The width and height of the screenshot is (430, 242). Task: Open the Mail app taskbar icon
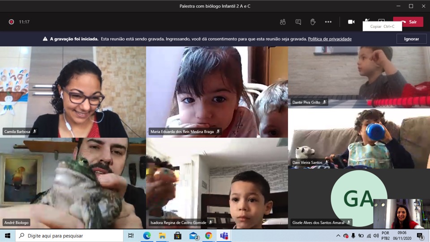click(193, 236)
